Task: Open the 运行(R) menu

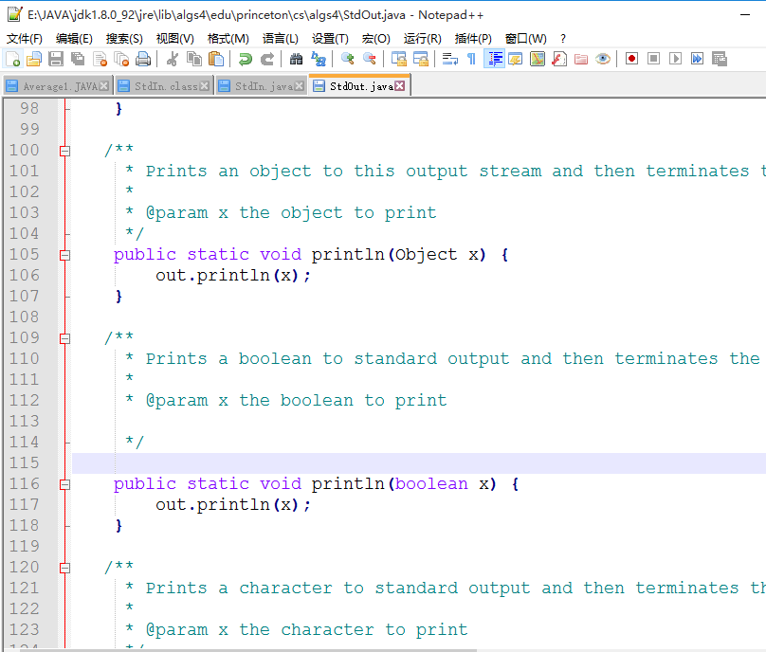Action: point(423,39)
